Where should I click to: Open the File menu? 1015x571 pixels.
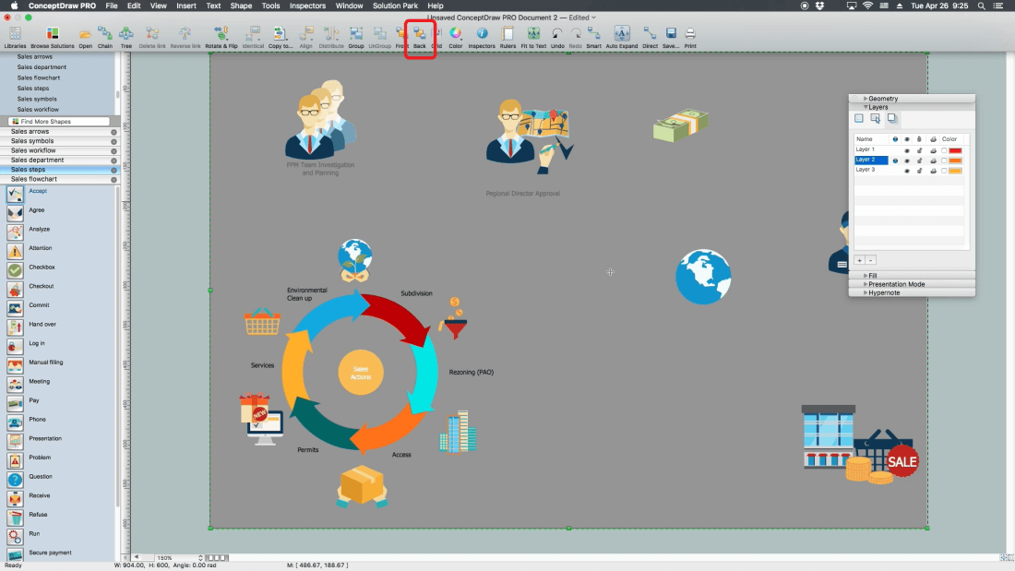click(x=112, y=6)
